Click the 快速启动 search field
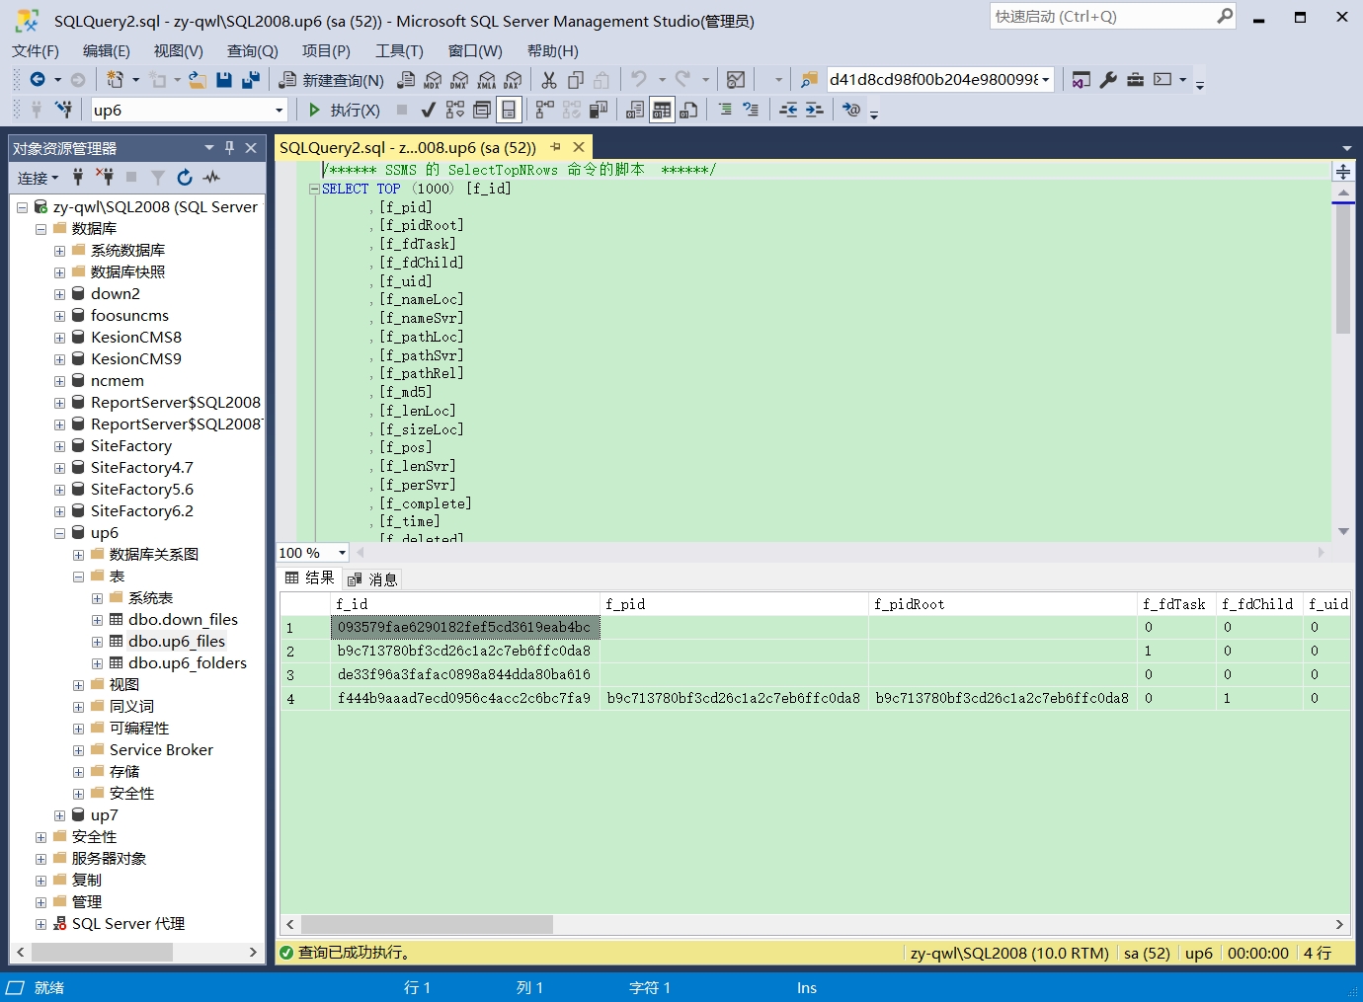1363x1002 pixels. (1101, 17)
